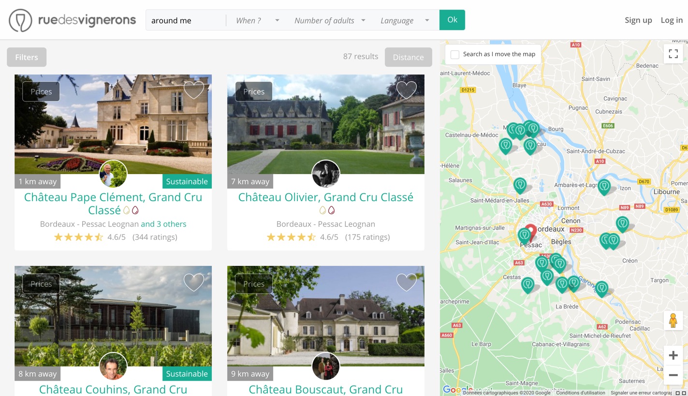Screen dimensions: 688x396
Task: Click Château Couhins winemaker avatar
Action: point(113,366)
